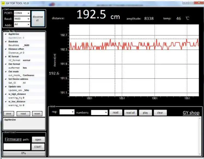The height and width of the screenshot is (159, 204).
Task: Click the GY TOF TOOL title bar icon
Action: tap(3, 3)
